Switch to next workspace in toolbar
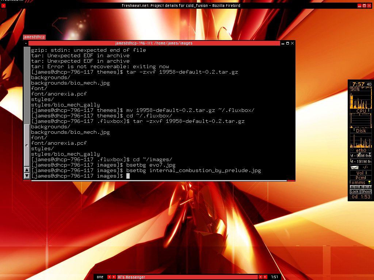 114,277
